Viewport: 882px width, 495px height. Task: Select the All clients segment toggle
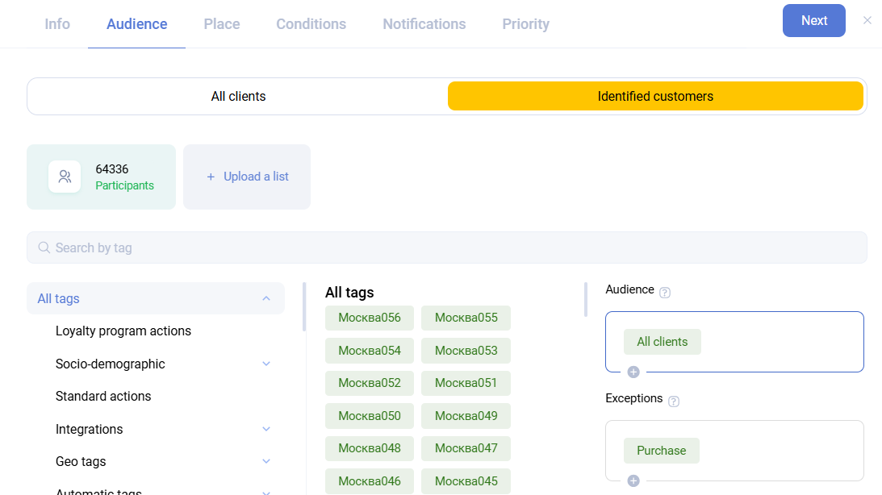click(238, 97)
